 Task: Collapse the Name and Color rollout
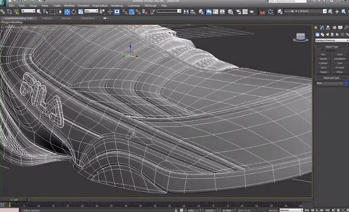click(331, 78)
